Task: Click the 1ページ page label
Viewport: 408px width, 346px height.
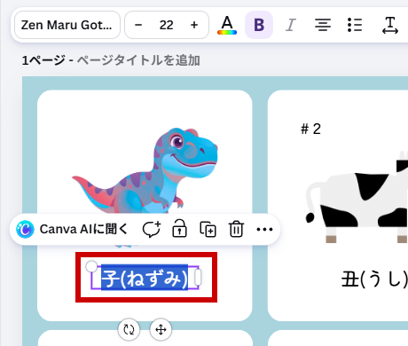Action: [43, 60]
